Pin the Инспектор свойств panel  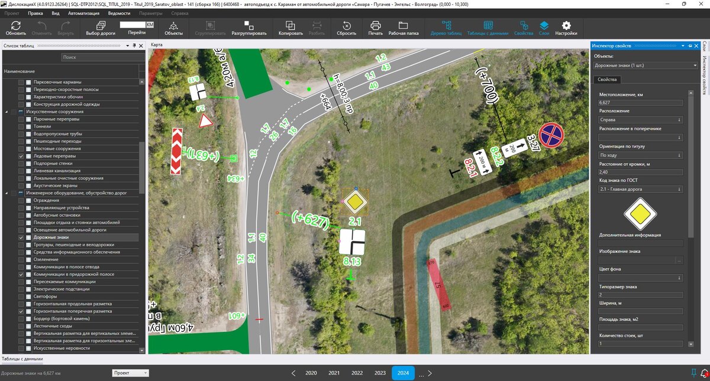point(689,45)
